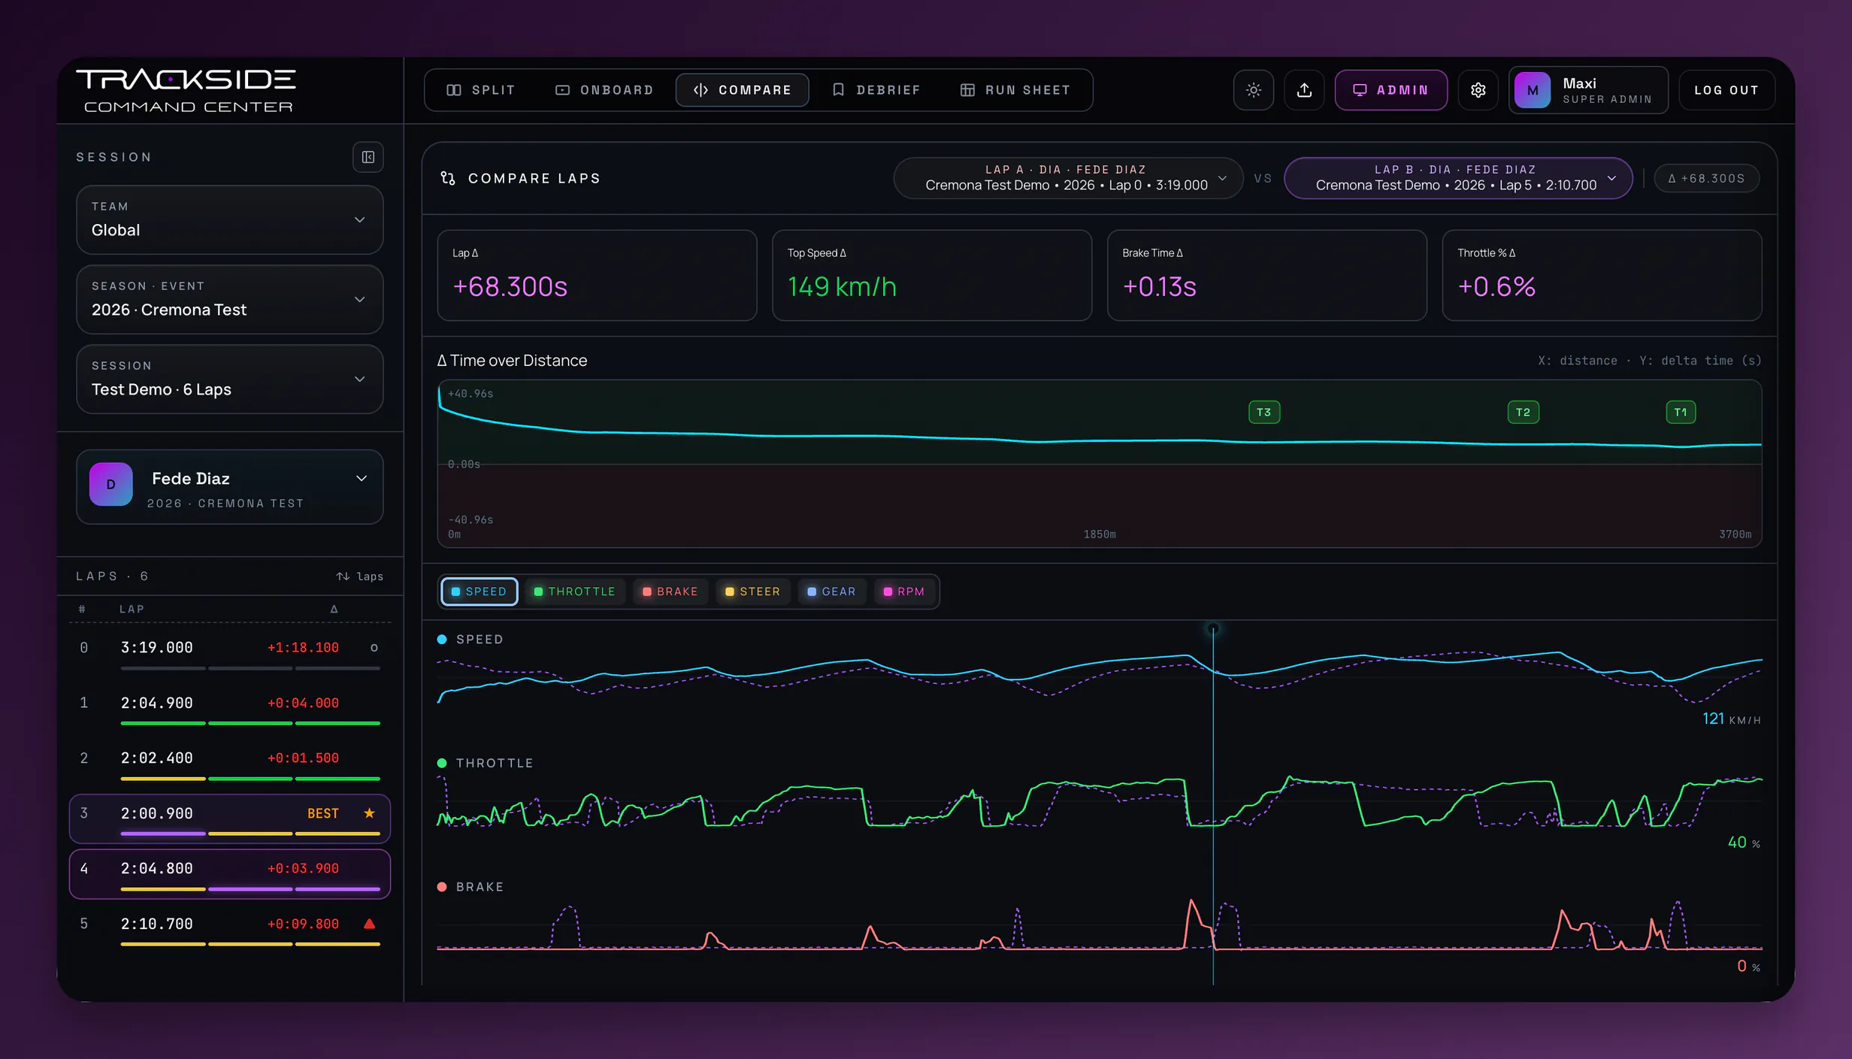Click red warning triangle on lap 5
The height and width of the screenshot is (1059, 1852).
point(369,924)
